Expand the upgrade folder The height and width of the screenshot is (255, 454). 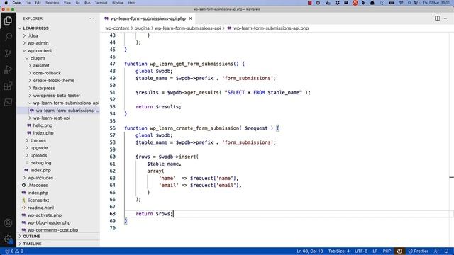pyautogui.click(x=39, y=148)
